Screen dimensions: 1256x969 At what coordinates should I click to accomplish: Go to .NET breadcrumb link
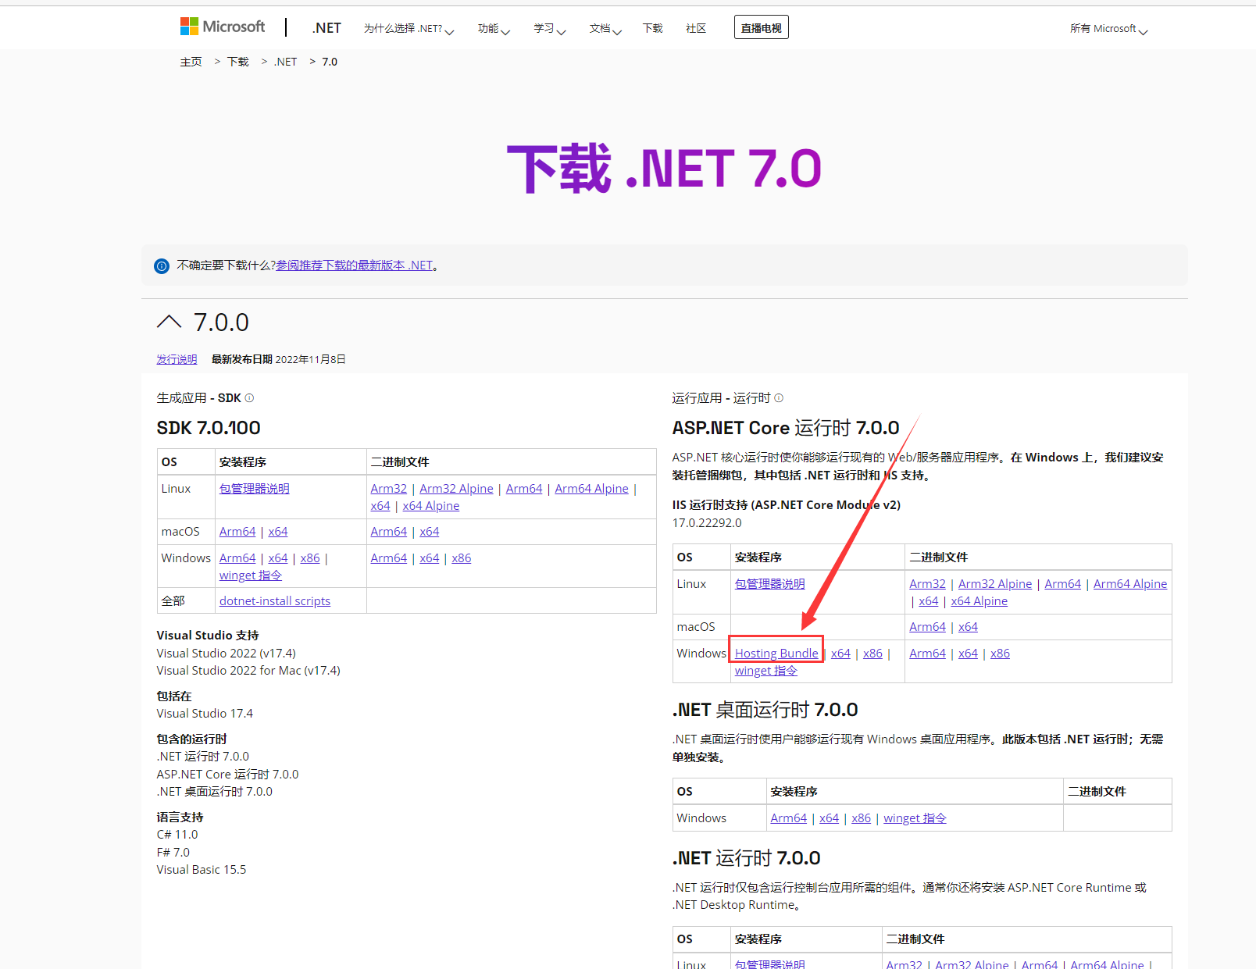click(x=285, y=62)
